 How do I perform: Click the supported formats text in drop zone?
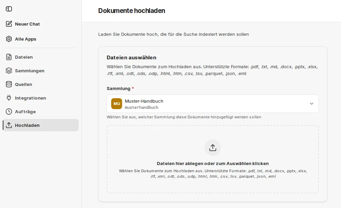(213, 174)
